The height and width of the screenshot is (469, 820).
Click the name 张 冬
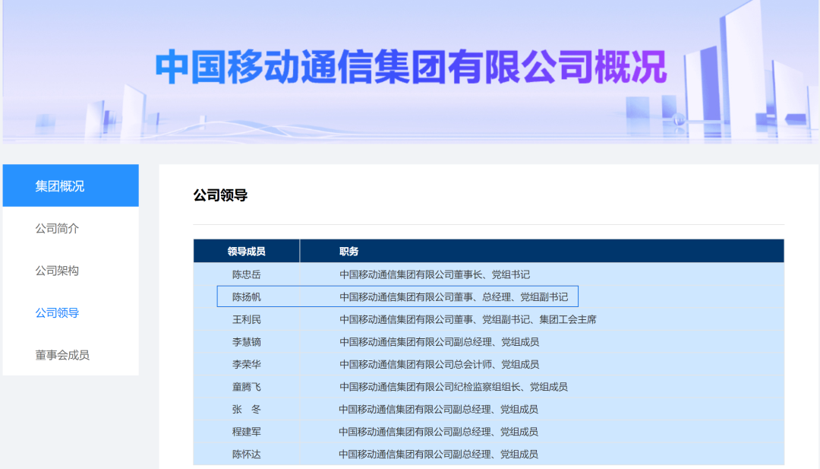pyautogui.click(x=246, y=409)
